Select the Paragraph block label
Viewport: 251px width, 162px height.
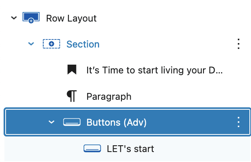click(x=109, y=96)
